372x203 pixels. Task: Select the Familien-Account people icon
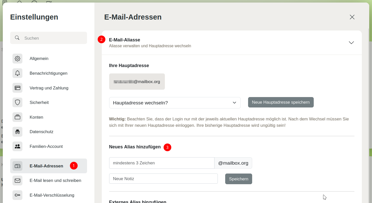[18, 146]
